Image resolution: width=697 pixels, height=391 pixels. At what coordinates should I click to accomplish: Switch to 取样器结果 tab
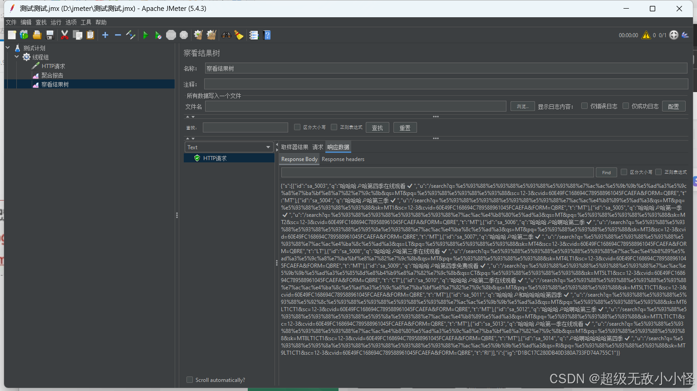point(295,147)
